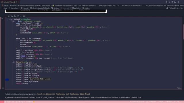Screen dimensions: 184x103
Task: Open super(LeNet5,self).__init__ breadcrumb item
Action: (x=109, y=5)
